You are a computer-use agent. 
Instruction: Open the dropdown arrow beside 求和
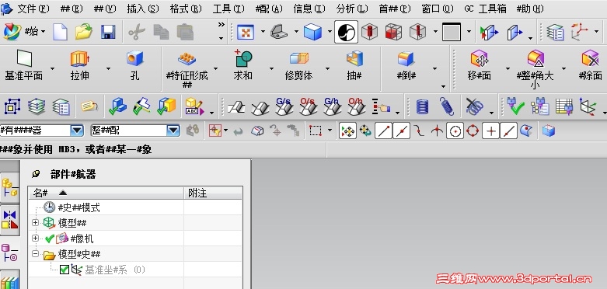coord(271,68)
